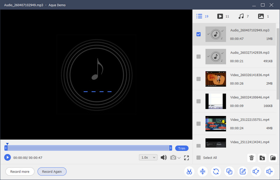The height and width of the screenshot is (180, 280).
Task: Select Audio_260407102949.mp3 thumbnail
Action: [216, 34]
